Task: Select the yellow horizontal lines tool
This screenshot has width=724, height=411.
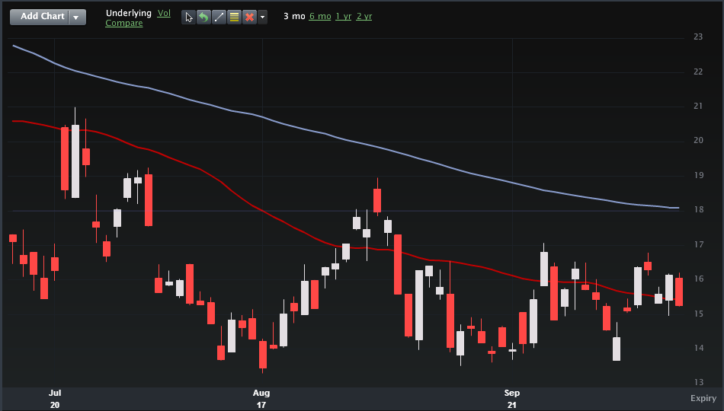Action: tap(234, 17)
